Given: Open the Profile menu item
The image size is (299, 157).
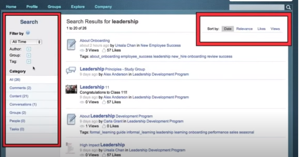Looking at the screenshot, I should pos(32,7).
